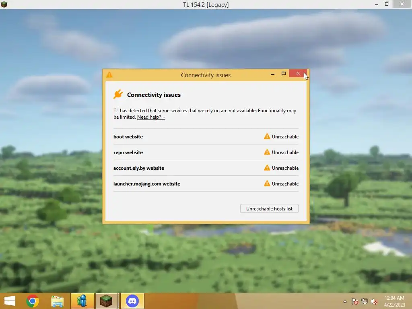Minimize the TL 154.2 main window
Screen dimensions: 412x309
coord(377,4)
